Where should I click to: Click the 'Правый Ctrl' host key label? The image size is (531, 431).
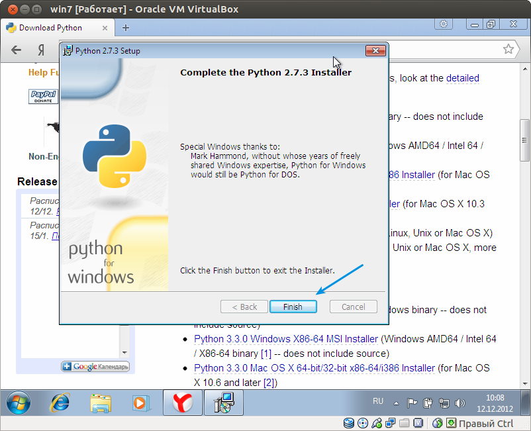pos(486,424)
